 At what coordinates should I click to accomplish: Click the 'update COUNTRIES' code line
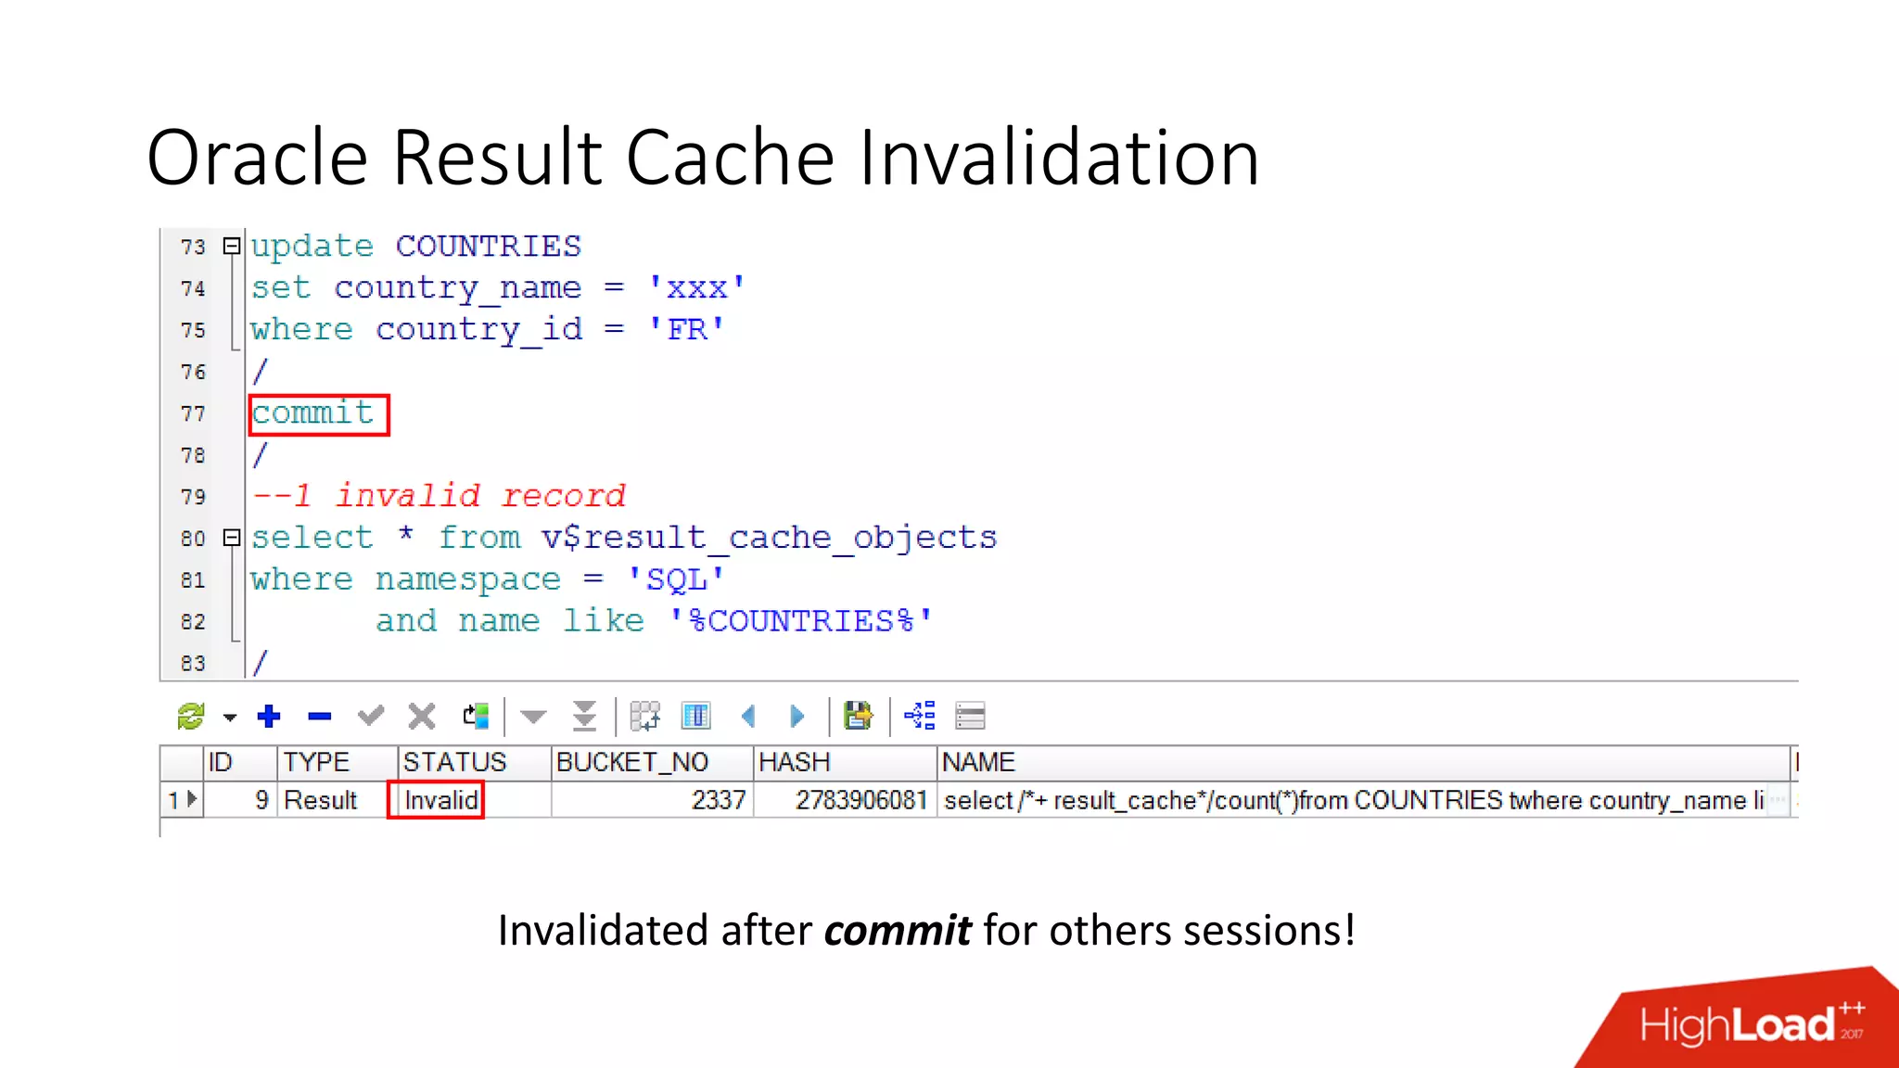pyautogui.click(x=416, y=247)
